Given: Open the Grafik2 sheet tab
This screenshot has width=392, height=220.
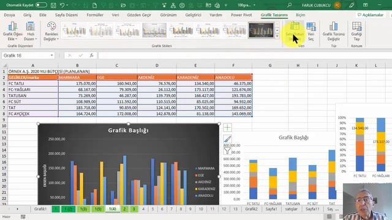Looking at the screenshot, I should tap(251, 209).
